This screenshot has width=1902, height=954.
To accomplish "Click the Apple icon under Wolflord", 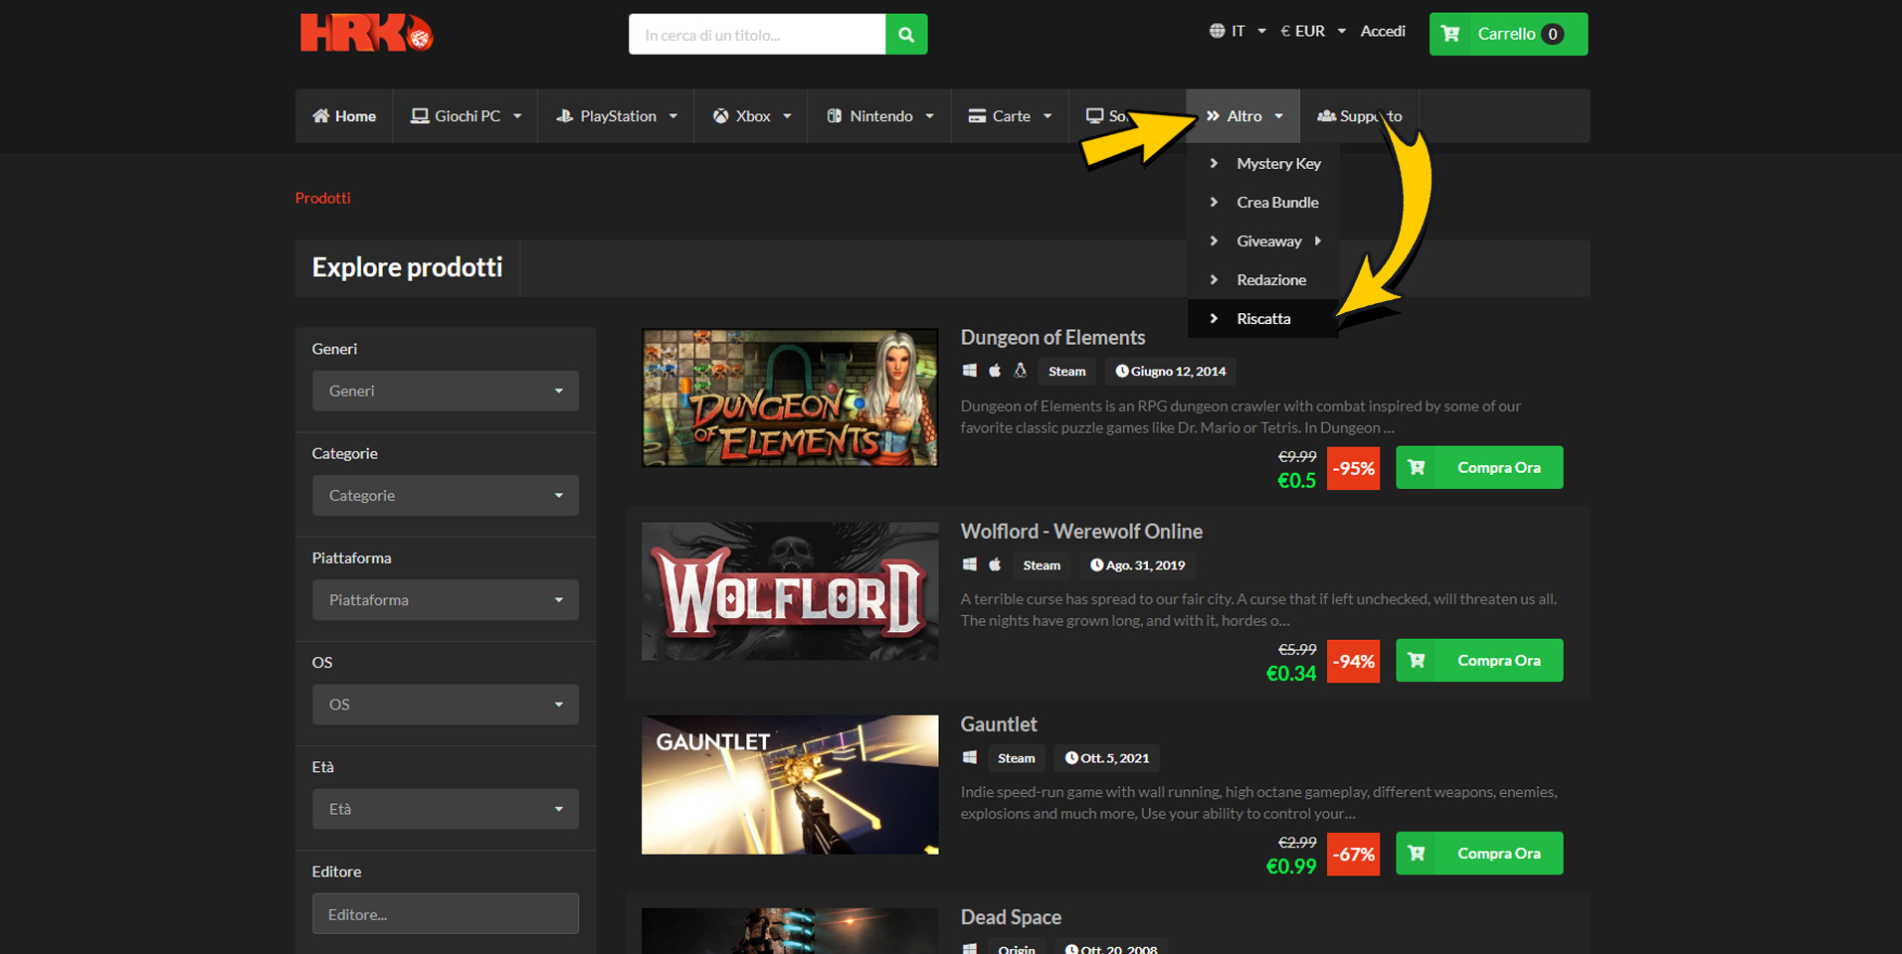I will coord(995,564).
